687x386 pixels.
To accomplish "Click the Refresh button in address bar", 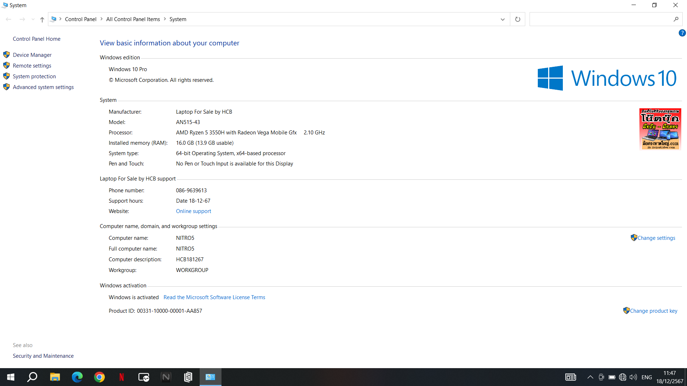I will pyautogui.click(x=517, y=19).
